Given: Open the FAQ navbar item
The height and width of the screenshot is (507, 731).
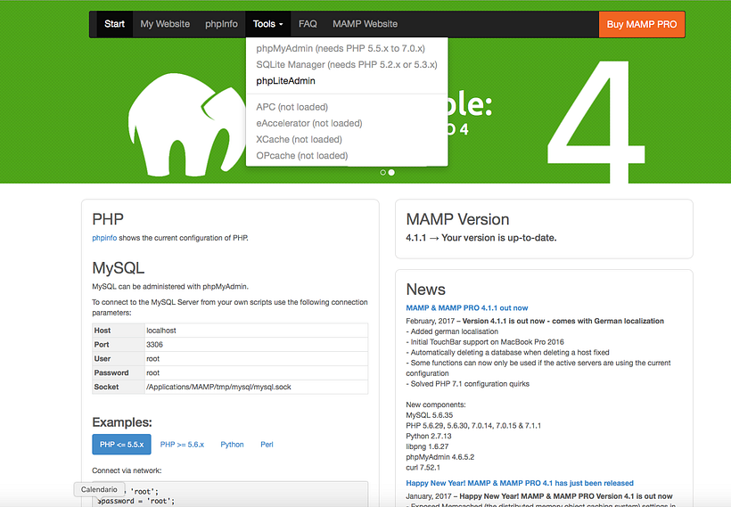Looking at the screenshot, I should (x=308, y=24).
